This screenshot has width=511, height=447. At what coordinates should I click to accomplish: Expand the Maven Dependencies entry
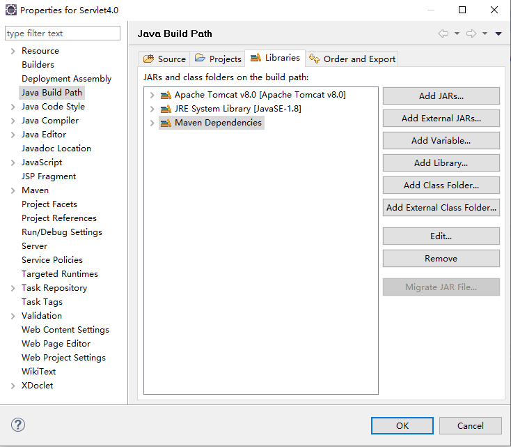[152, 123]
